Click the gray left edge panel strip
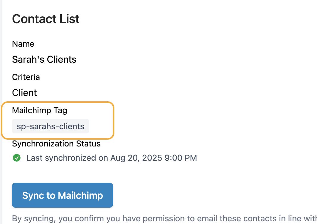The height and width of the screenshot is (224, 317). point(1,112)
